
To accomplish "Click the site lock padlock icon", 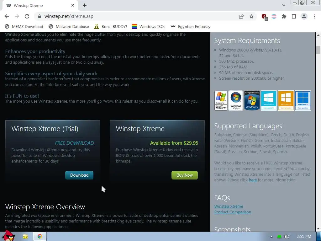I will 39,16.
